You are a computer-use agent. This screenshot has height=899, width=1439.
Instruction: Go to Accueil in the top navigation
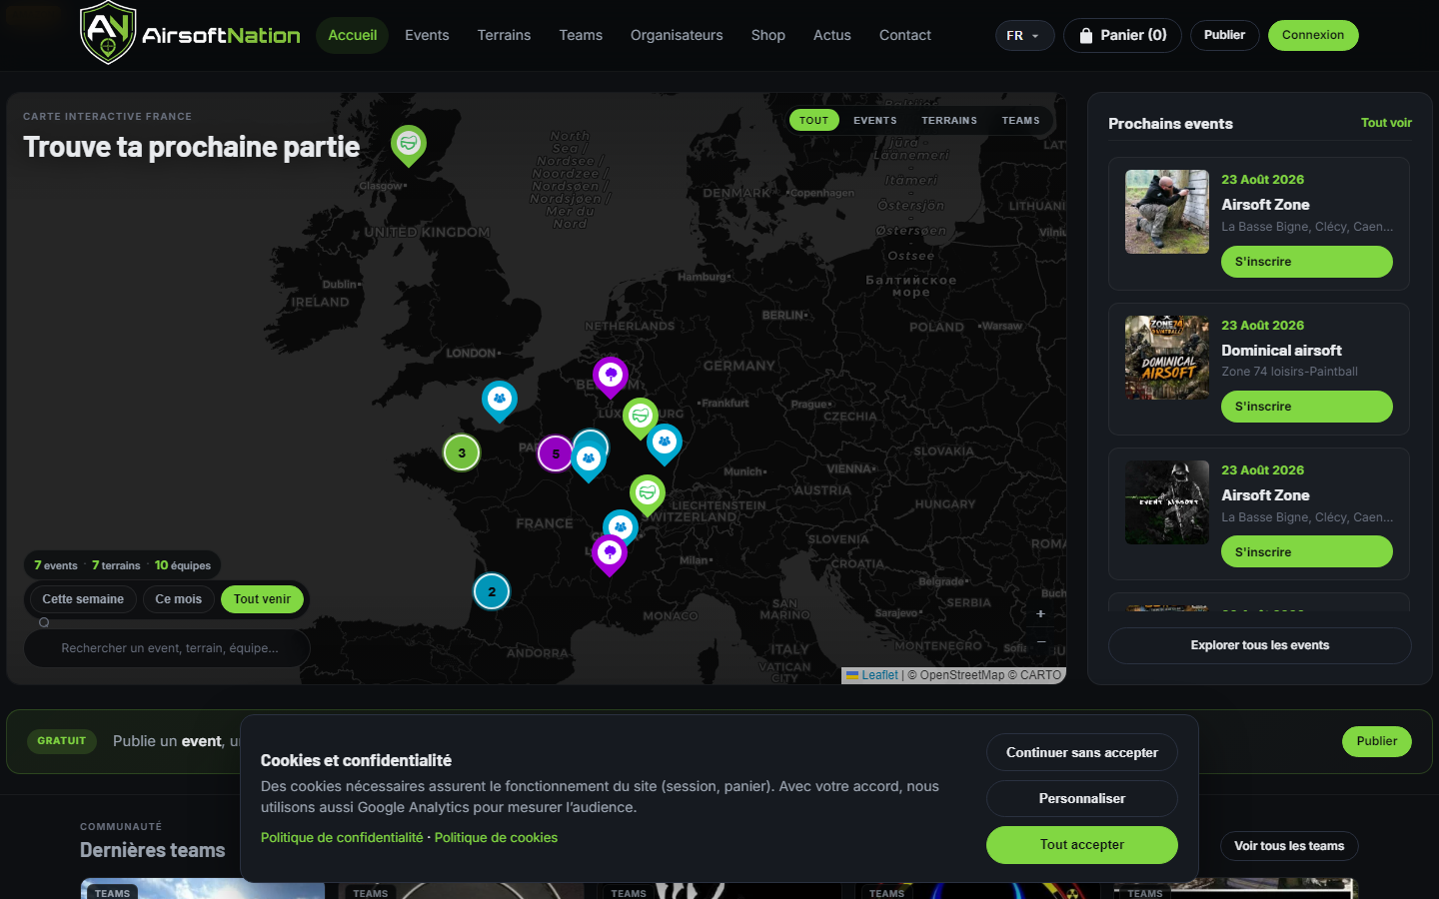353,35
